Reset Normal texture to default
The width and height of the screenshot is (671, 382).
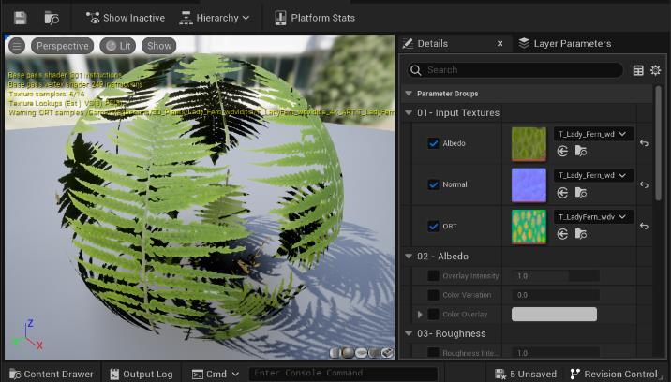[644, 184]
